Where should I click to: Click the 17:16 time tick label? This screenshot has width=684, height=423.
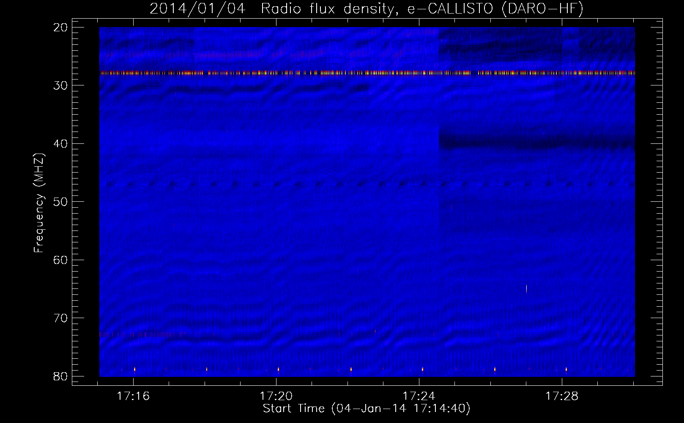click(133, 396)
